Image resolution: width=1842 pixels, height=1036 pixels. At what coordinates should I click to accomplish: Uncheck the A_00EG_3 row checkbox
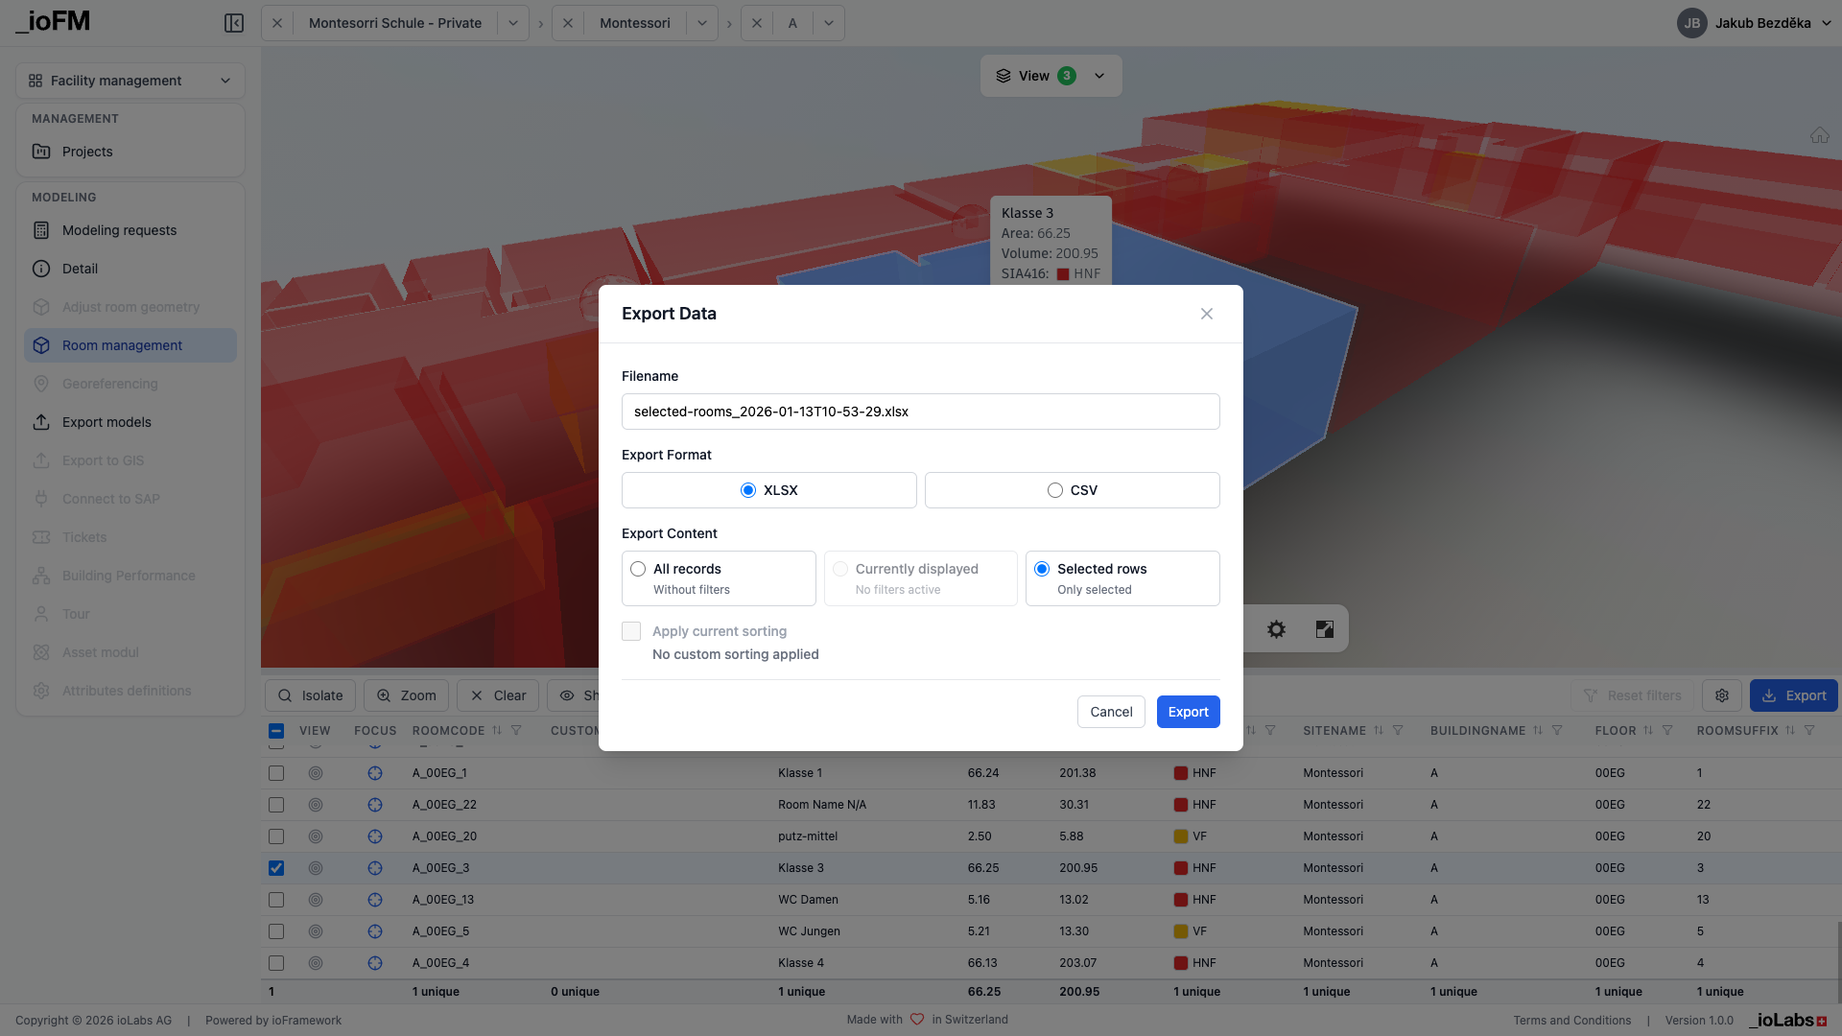pos(276,868)
